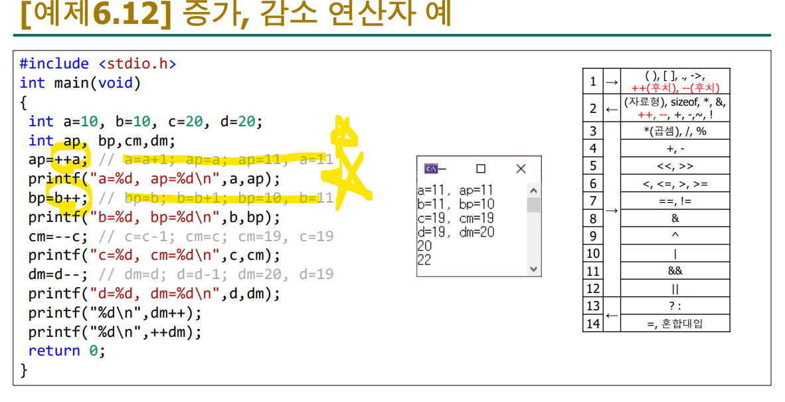Viewport: 785px width, 402px height.
Task: Click the row number '14' in the table
Action: coord(593,323)
